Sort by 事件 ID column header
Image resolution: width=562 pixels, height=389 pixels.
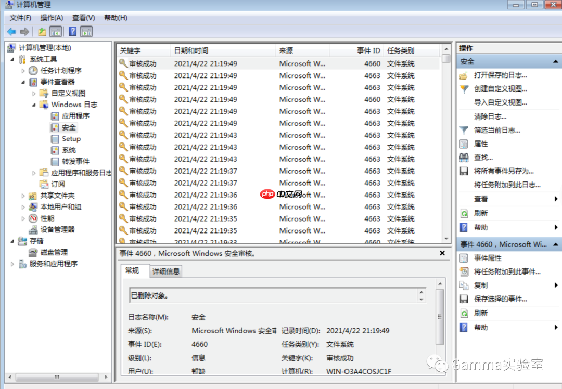[356, 50]
